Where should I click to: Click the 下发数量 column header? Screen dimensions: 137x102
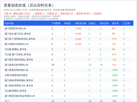tap(56, 23)
